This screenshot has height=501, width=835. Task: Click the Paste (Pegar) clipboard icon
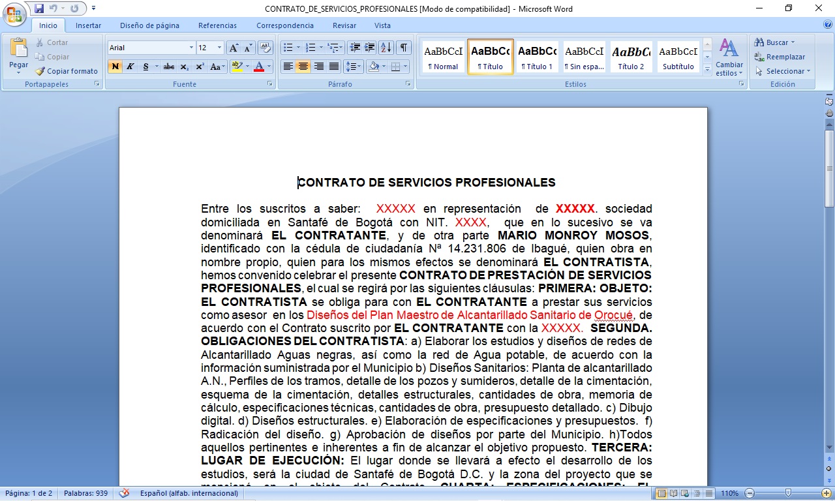[18, 48]
